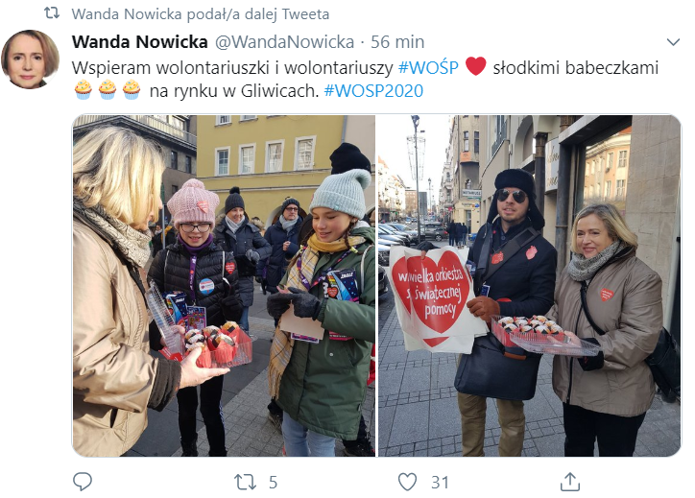Click the reply speech bubble icon
The image size is (695, 498).
coord(83,482)
